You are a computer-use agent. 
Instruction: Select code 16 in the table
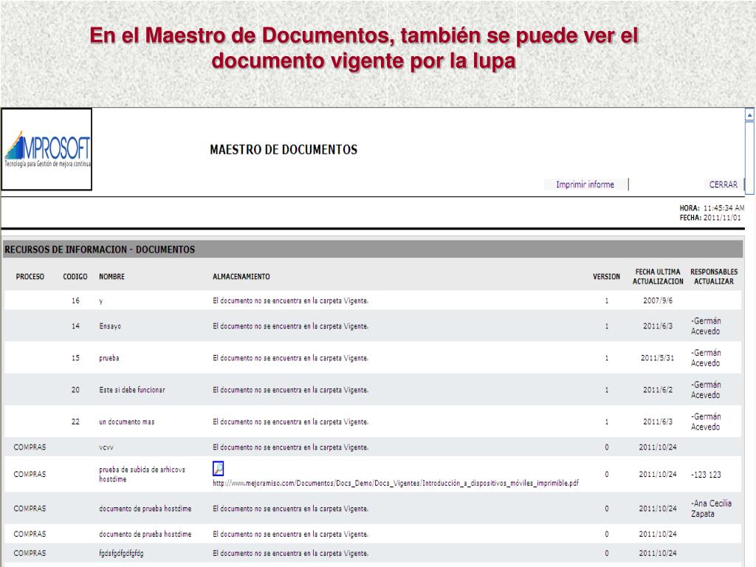76,301
